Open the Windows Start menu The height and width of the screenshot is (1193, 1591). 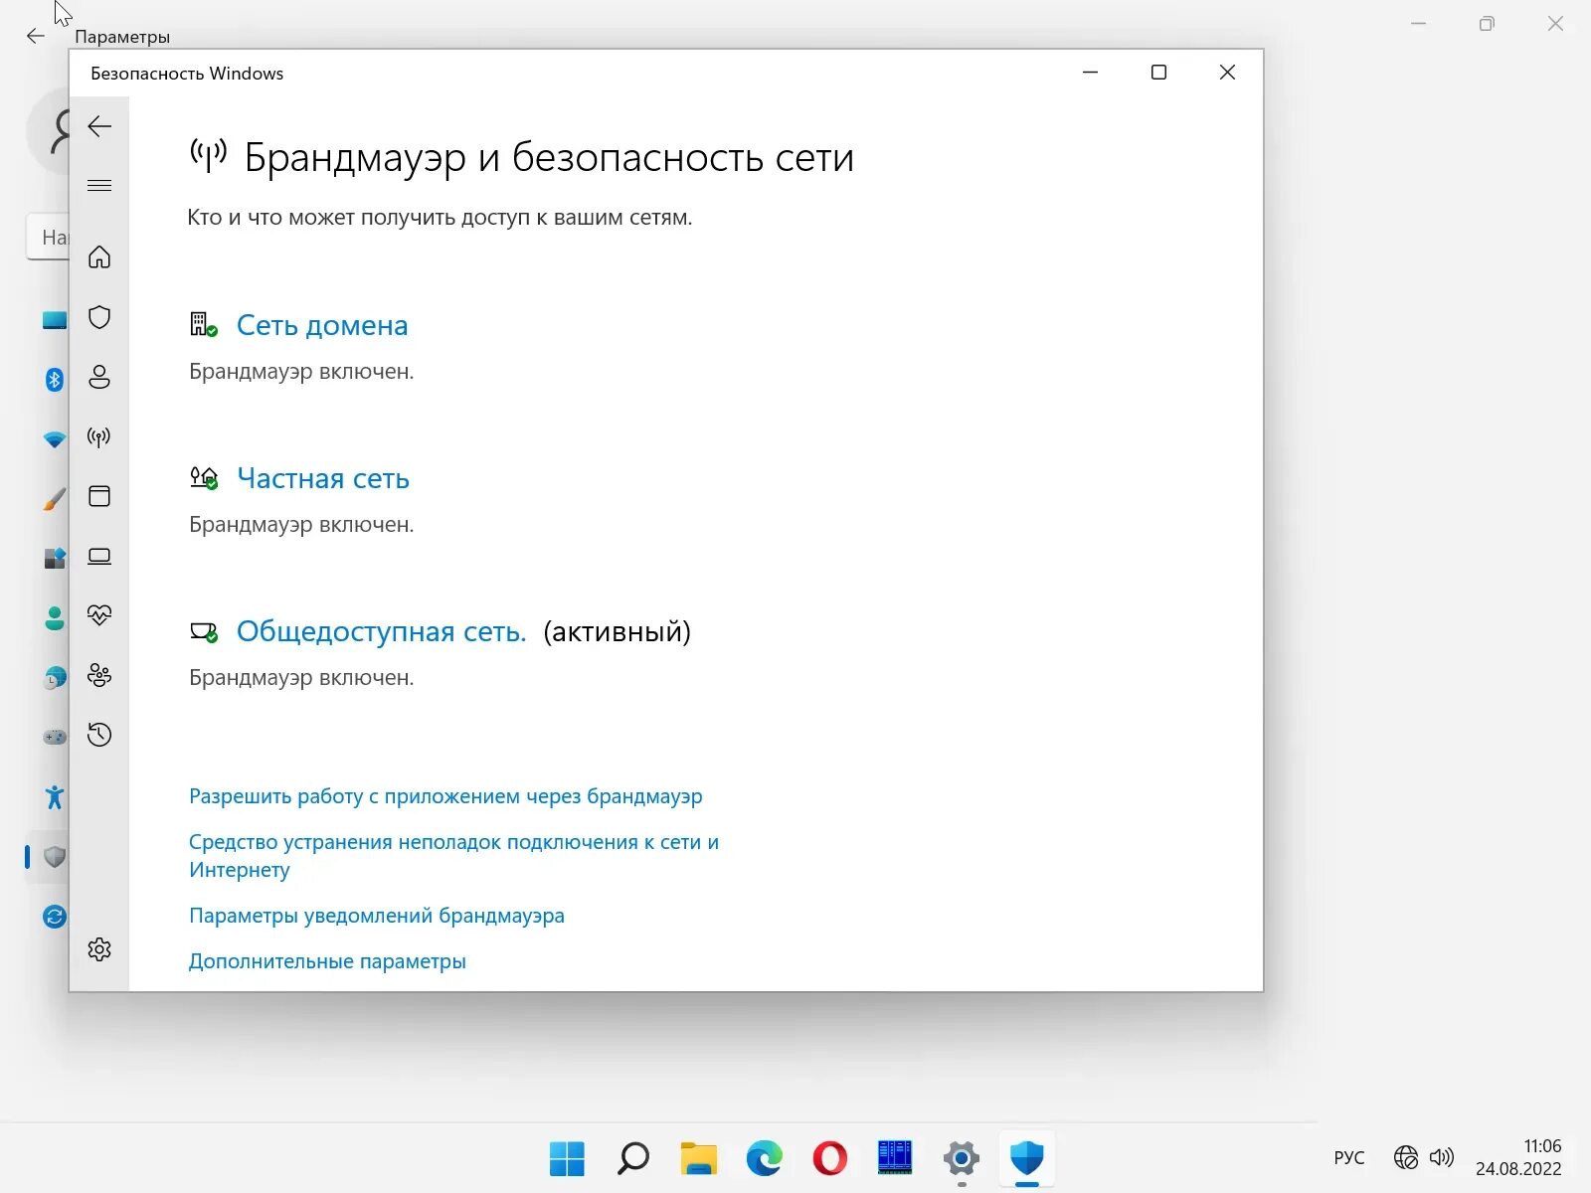click(567, 1158)
